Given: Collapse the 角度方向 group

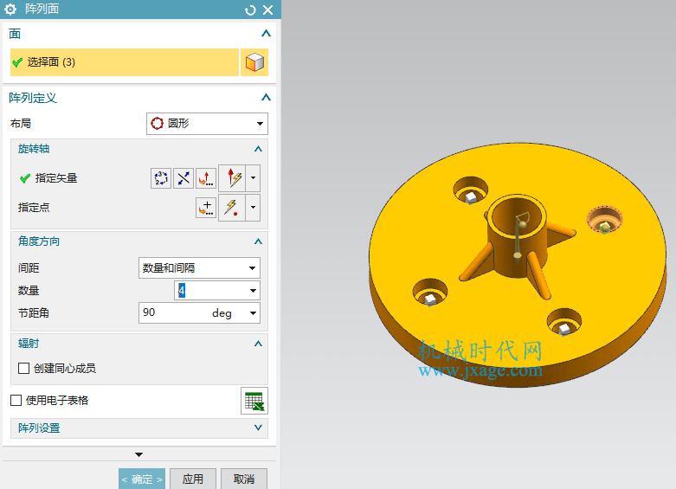Looking at the screenshot, I should tap(258, 241).
